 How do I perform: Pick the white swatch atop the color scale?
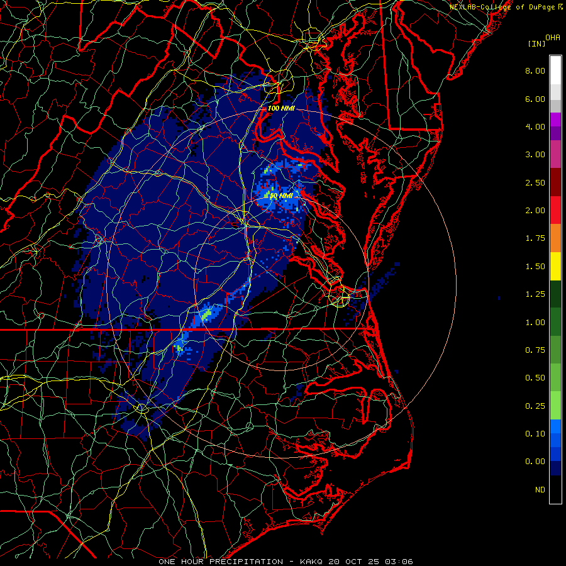[555, 70]
